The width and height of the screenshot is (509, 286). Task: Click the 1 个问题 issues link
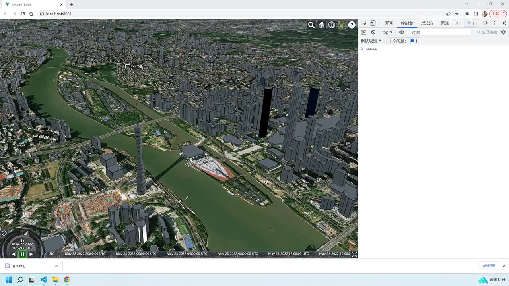tap(403, 41)
